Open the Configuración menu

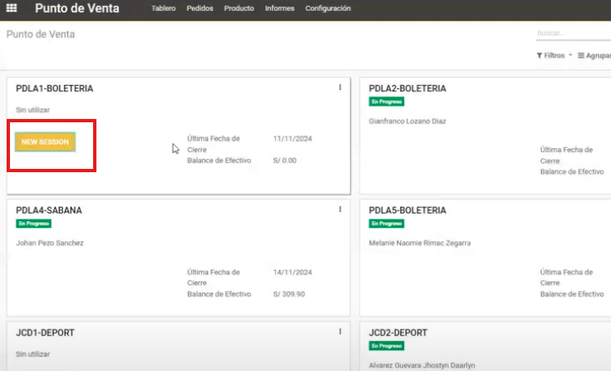point(328,8)
